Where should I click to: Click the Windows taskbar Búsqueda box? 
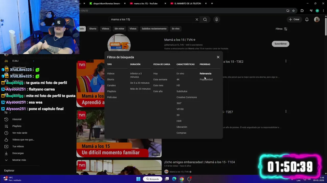click(x=153, y=179)
